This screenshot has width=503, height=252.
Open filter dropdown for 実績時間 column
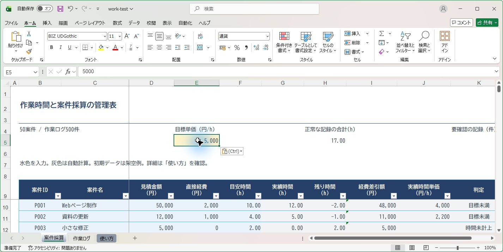coord(301,196)
